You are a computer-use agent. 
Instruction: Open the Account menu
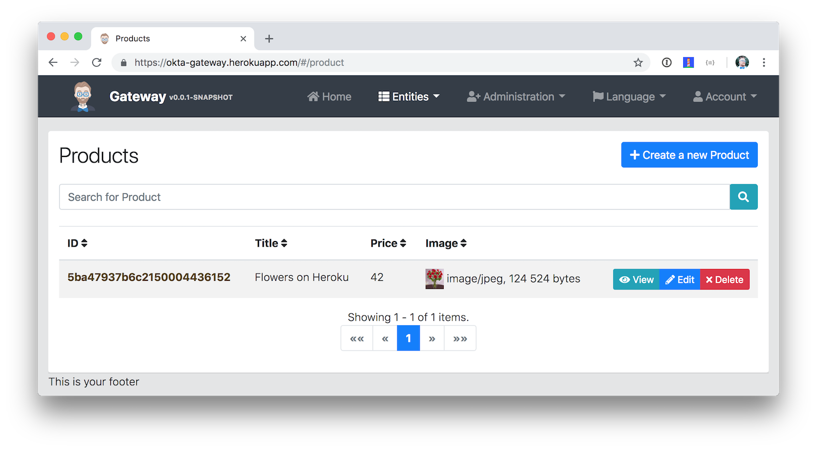(725, 97)
